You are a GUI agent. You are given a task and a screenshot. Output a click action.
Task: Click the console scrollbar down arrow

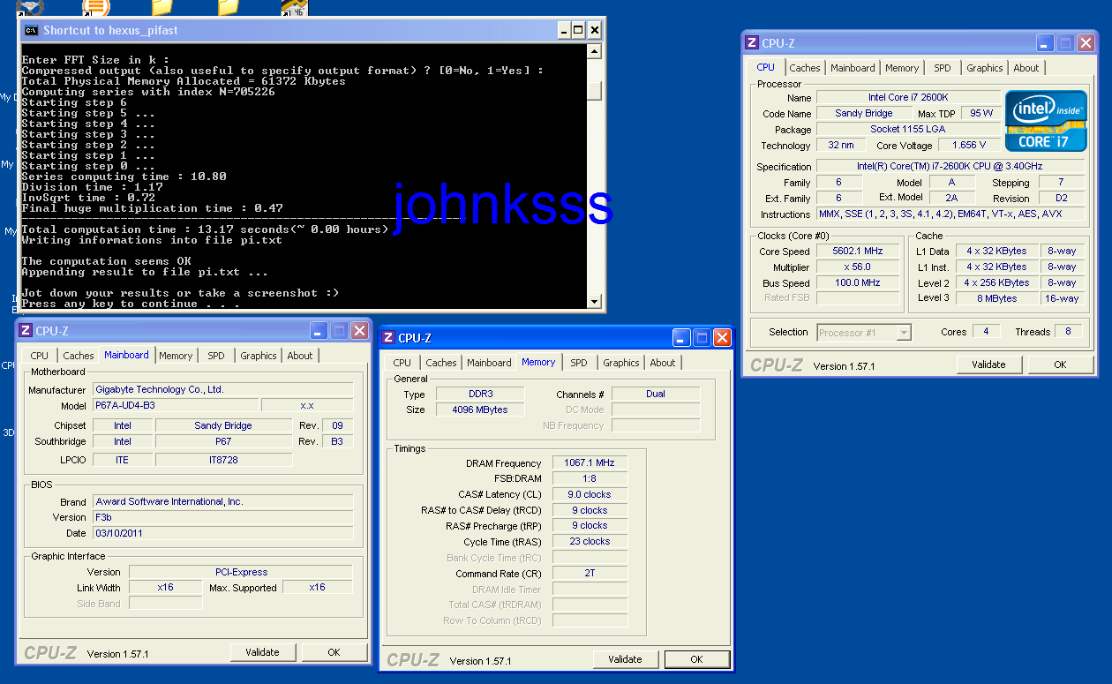(x=595, y=302)
